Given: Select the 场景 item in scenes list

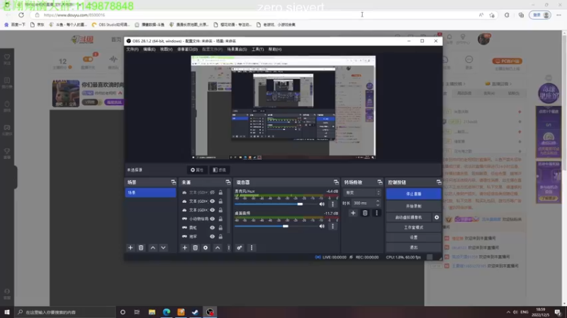Looking at the screenshot, I should pyautogui.click(x=150, y=193).
